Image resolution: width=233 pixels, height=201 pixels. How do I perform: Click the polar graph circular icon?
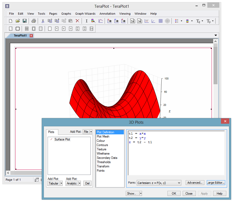(x=167, y=21)
